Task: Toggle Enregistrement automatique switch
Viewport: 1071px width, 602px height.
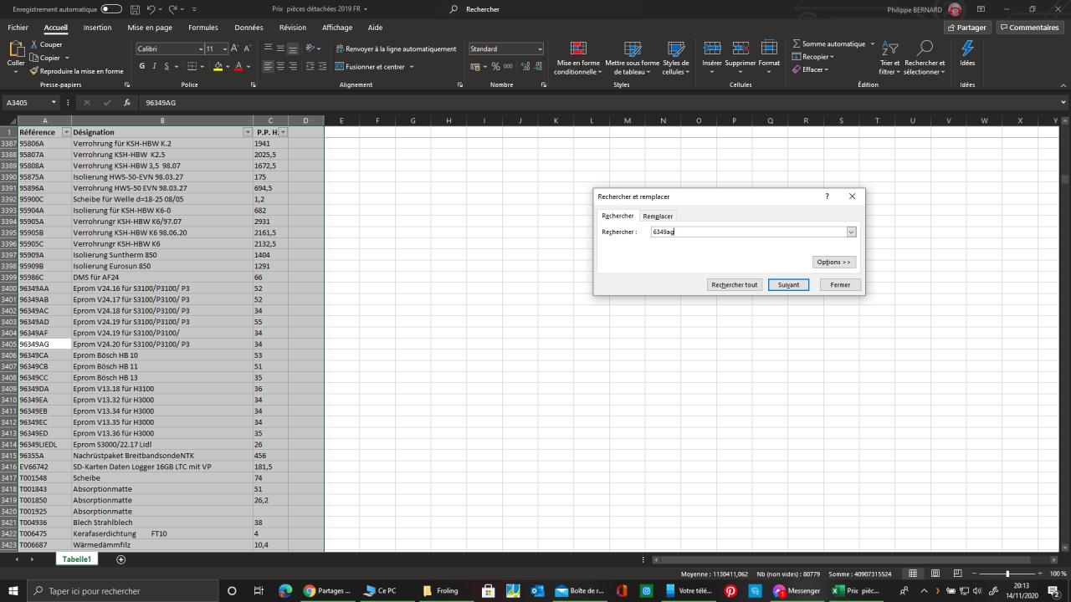Action: coord(111,9)
